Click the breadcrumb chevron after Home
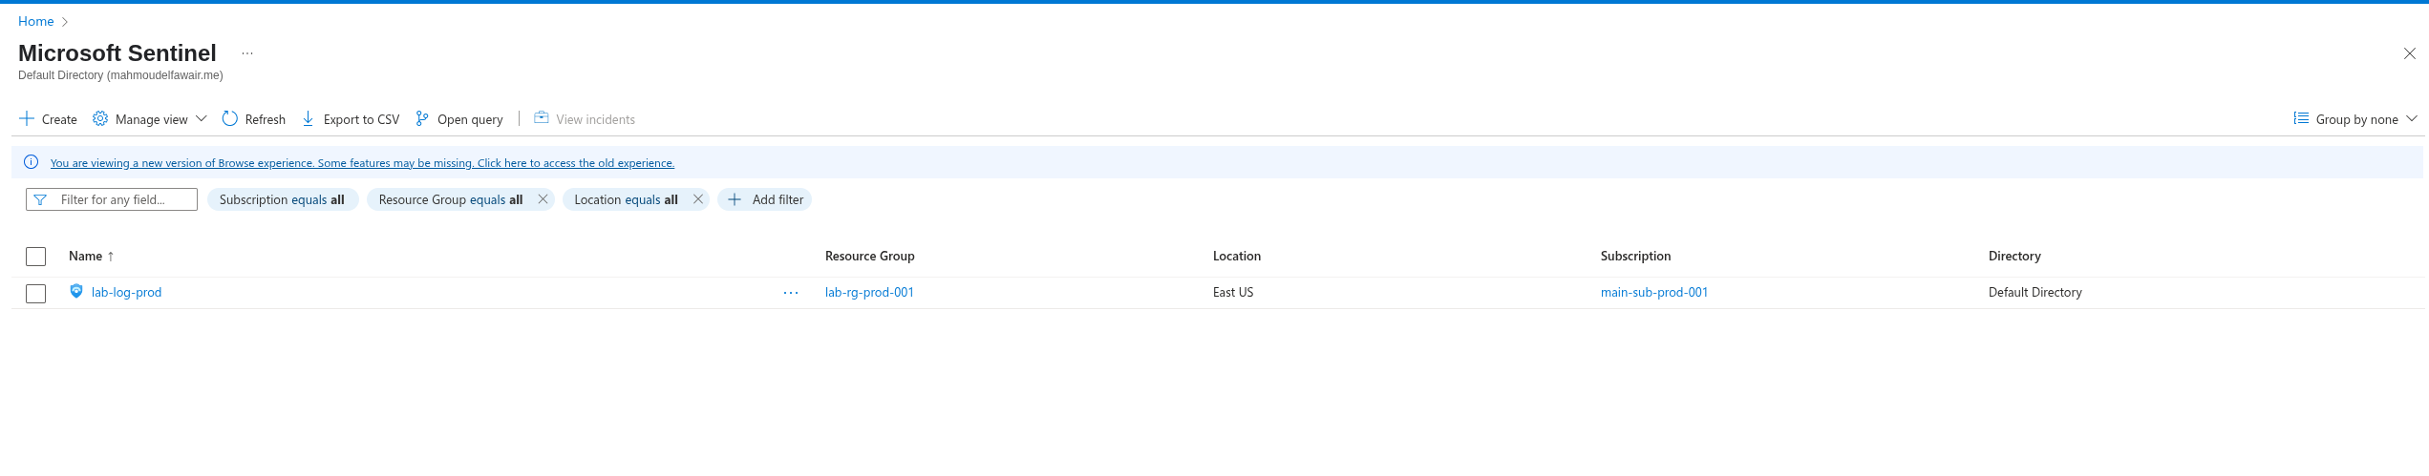2429x476 pixels. click(x=65, y=22)
